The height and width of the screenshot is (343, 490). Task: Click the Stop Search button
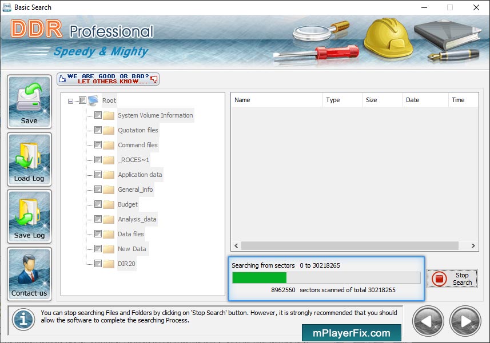[452, 279]
